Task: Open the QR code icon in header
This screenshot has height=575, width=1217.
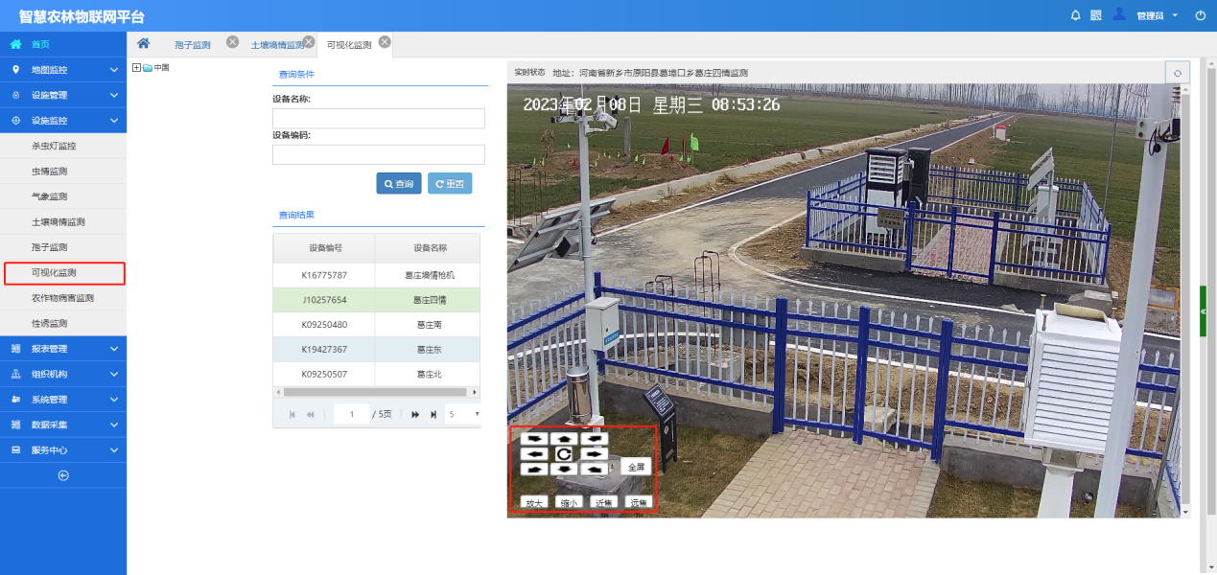Action: click(1096, 15)
